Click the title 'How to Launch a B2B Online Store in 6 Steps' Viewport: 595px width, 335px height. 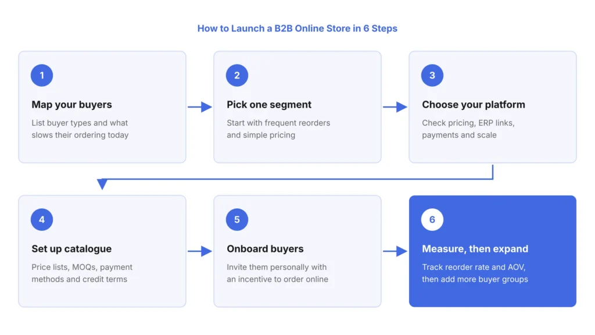coord(297,28)
